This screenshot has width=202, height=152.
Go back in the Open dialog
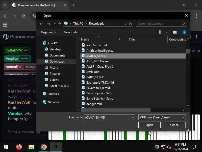41,24
